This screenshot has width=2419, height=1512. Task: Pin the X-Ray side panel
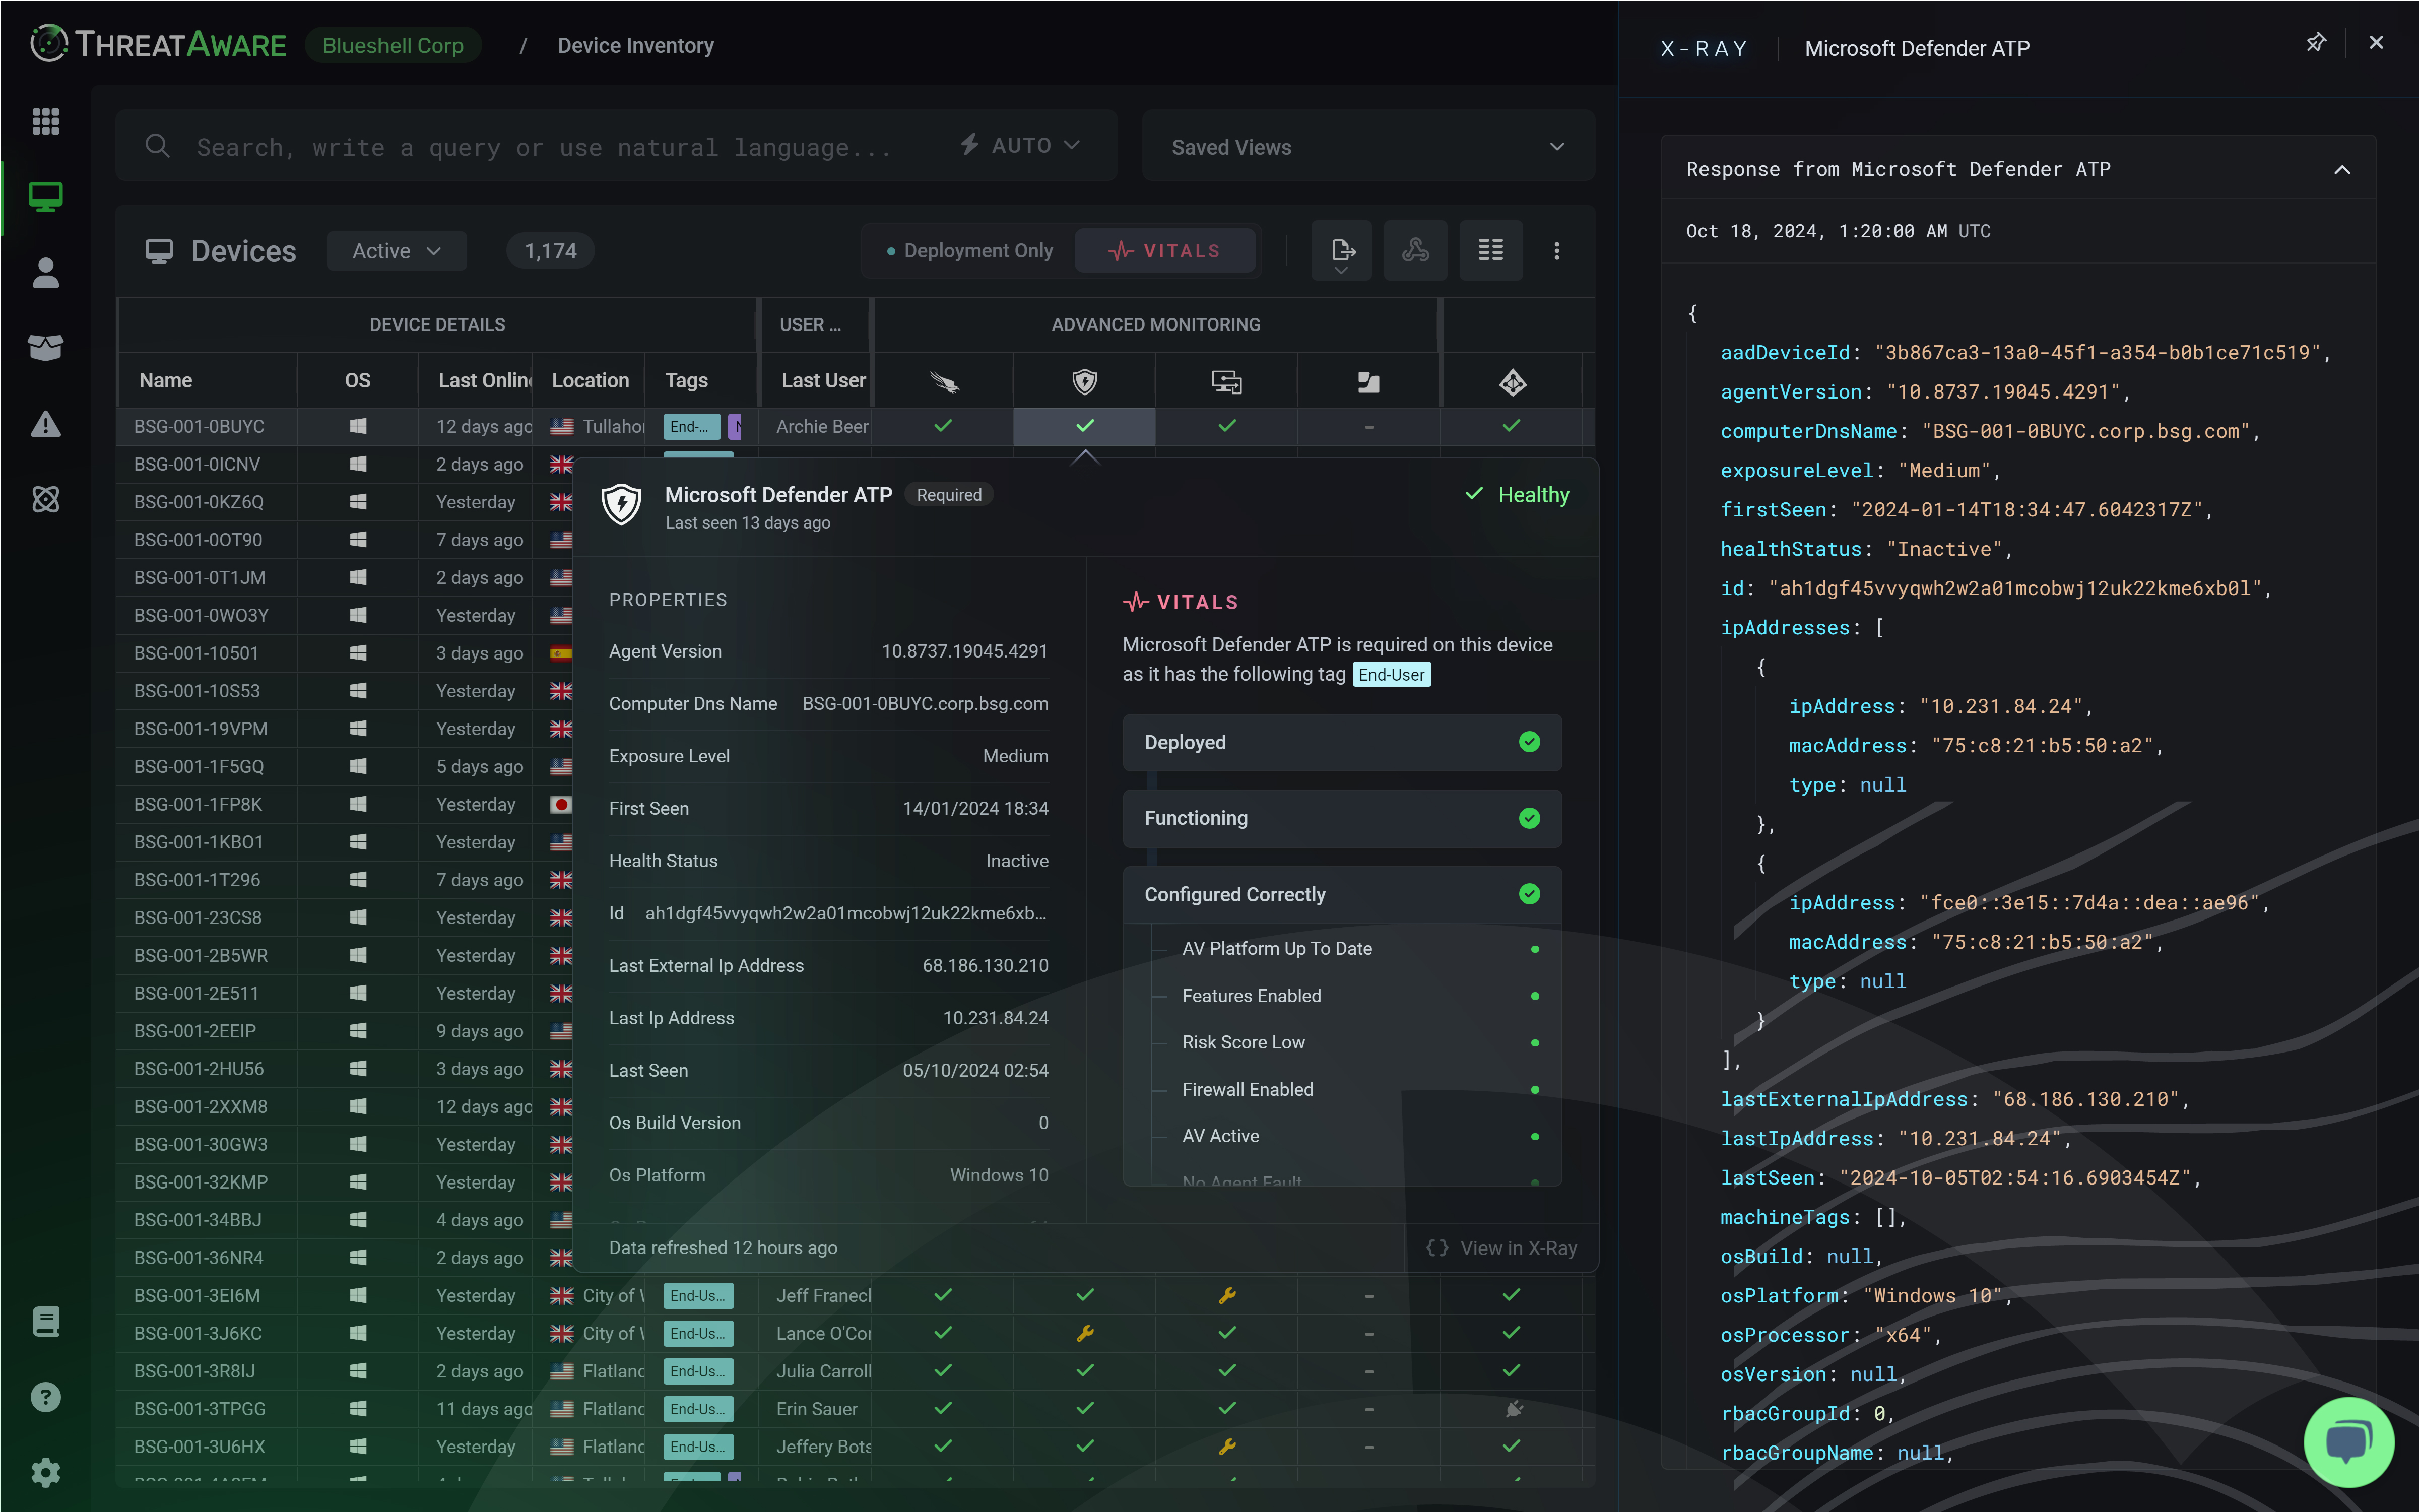[x=2315, y=42]
